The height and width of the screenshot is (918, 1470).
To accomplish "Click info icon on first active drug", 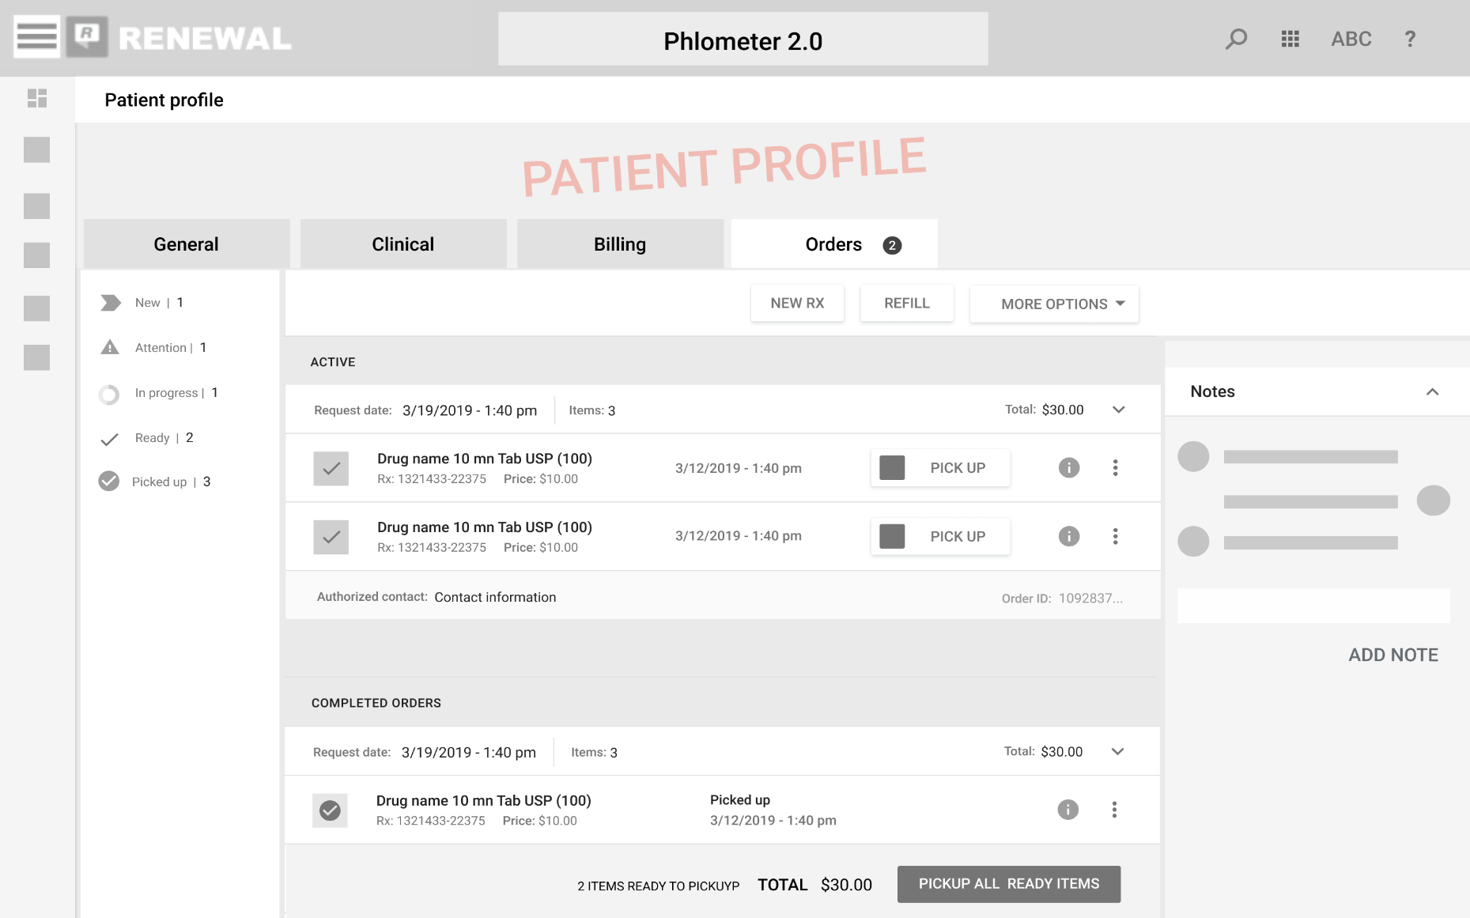I will (1068, 468).
